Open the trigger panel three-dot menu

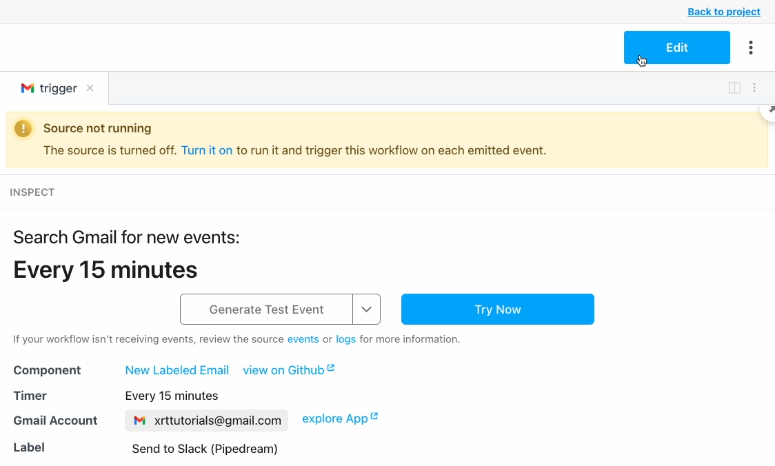(754, 88)
